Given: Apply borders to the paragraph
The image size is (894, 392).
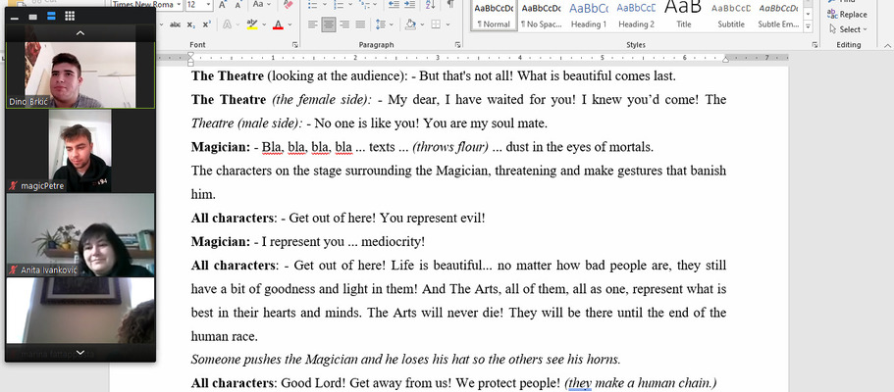Looking at the screenshot, I should (x=436, y=24).
